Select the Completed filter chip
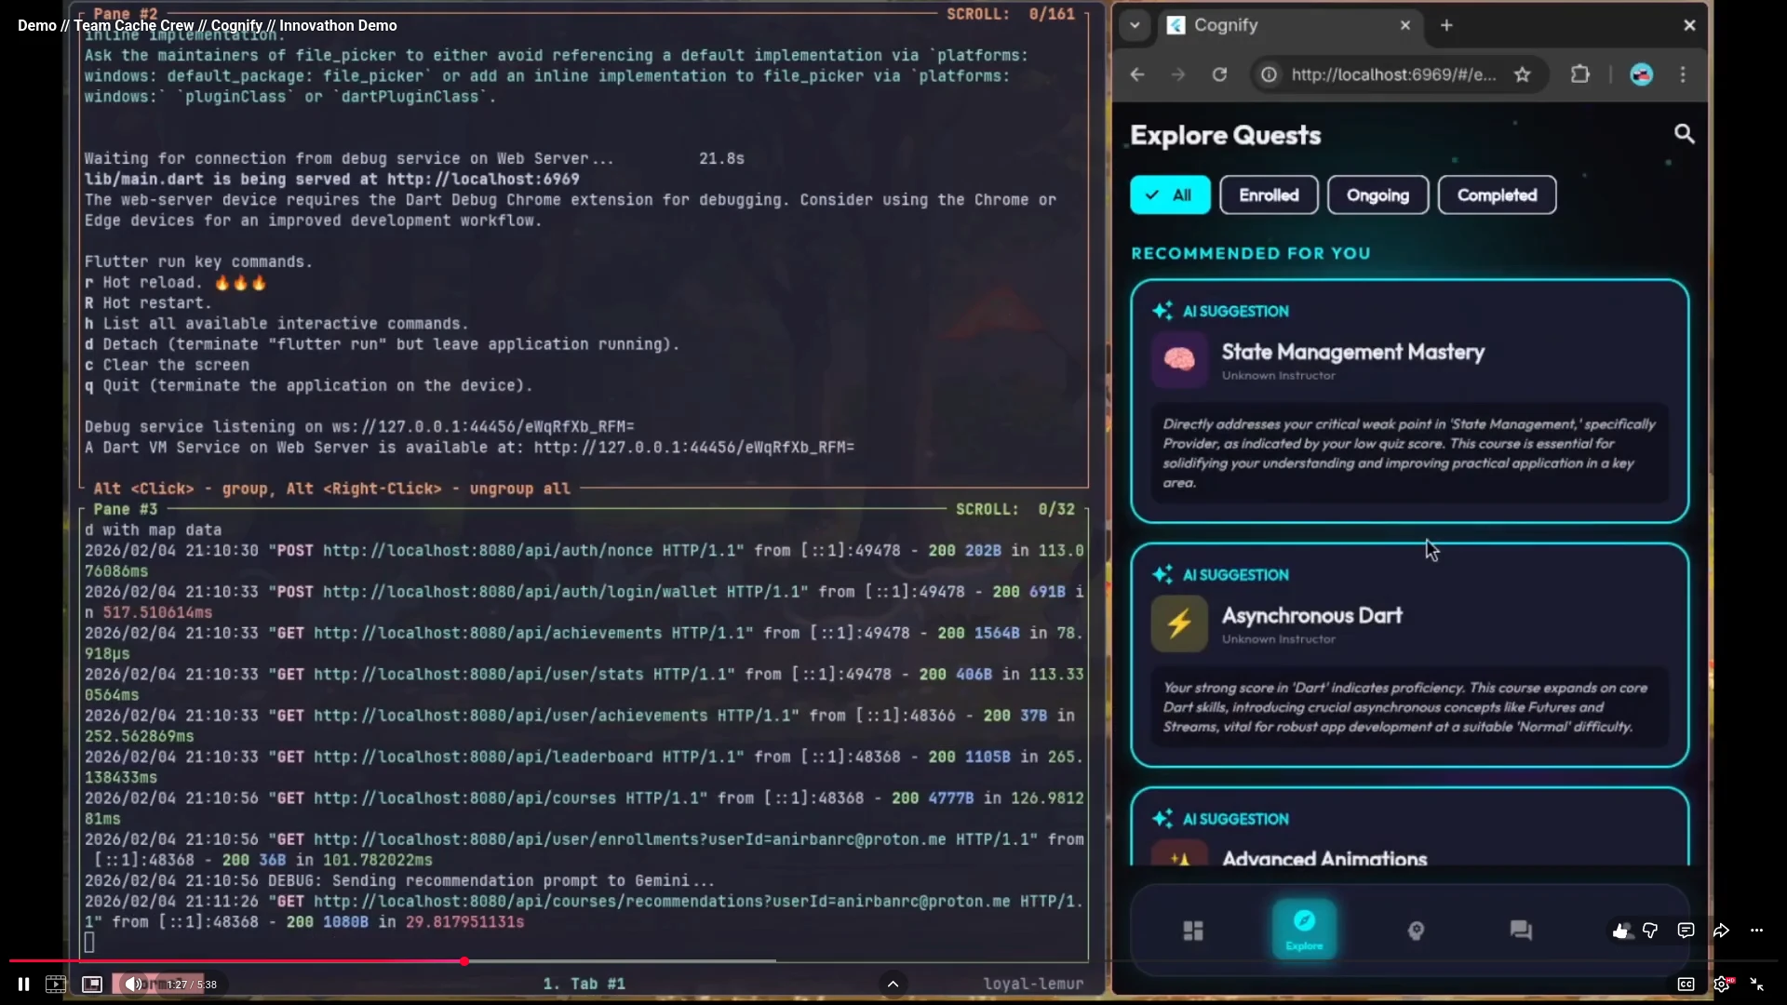Viewport: 1787px width, 1005px height. pyautogui.click(x=1497, y=195)
